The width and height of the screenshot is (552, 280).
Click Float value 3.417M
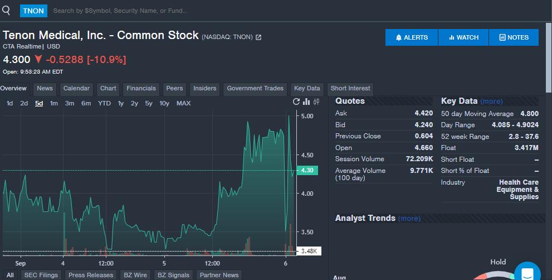pos(526,148)
